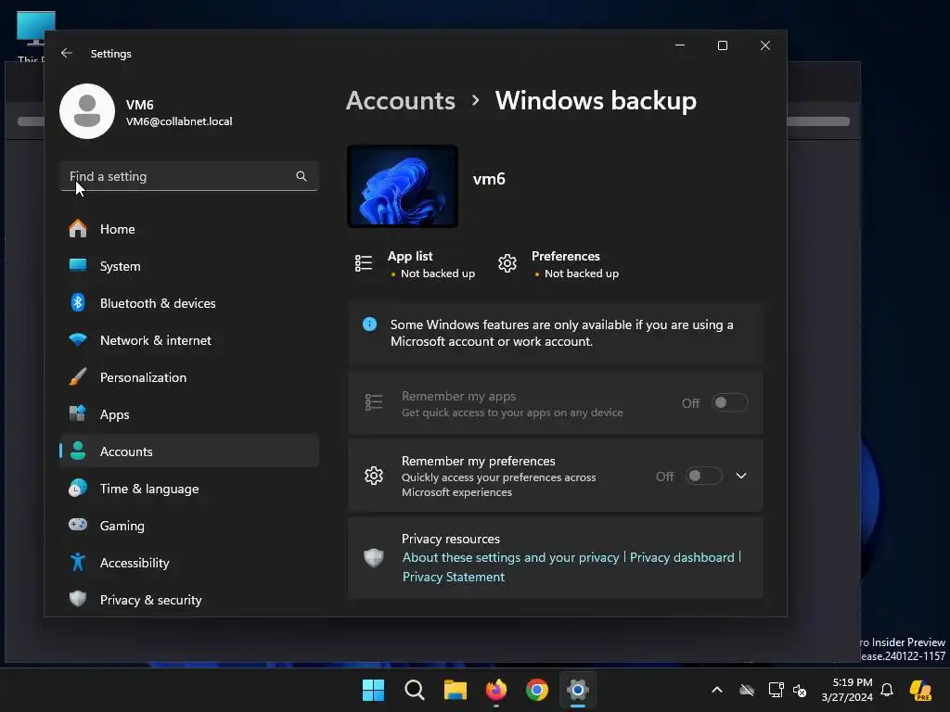Click OneDrive cloud tray icon
Viewport: 950px width, 712px height.
pyautogui.click(x=747, y=690)
